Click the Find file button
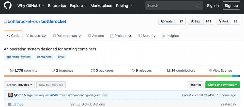This screenshot has height=107, width=244. point(195,85)
